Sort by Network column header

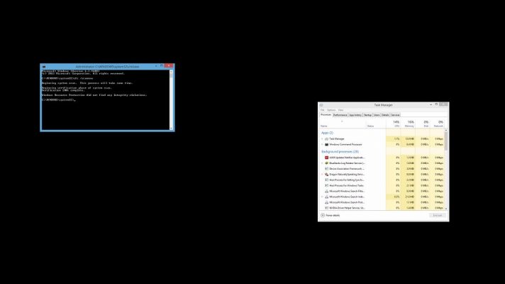tap(437, 124)
